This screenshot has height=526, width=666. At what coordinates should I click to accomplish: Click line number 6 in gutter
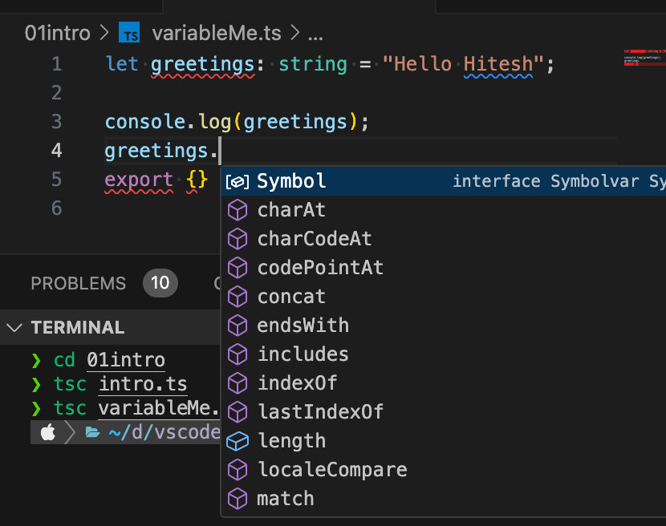pyautogui.click(x=57, y=208)
